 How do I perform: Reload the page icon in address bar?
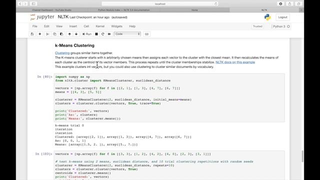pyautogui.click(x=215, y=3)
